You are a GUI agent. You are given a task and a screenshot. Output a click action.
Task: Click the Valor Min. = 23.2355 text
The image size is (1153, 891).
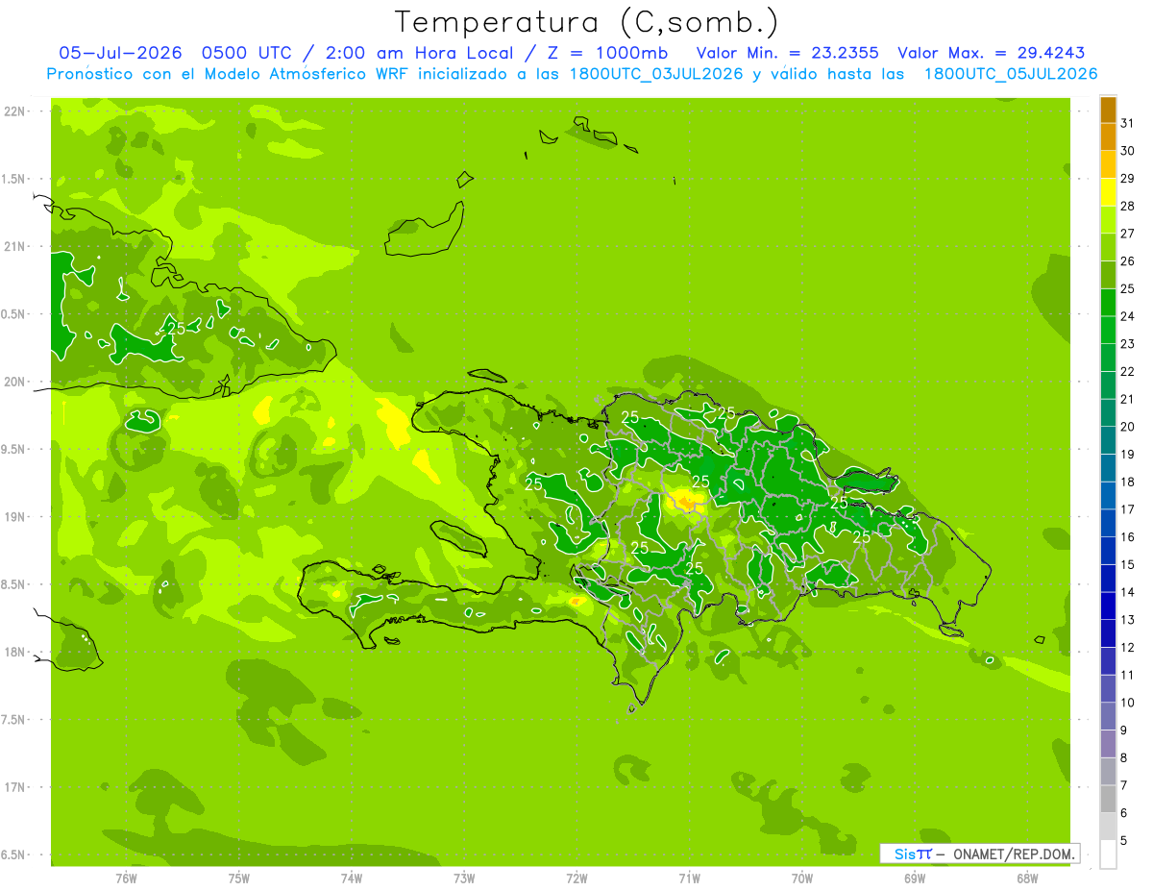(x=787, y=53)
